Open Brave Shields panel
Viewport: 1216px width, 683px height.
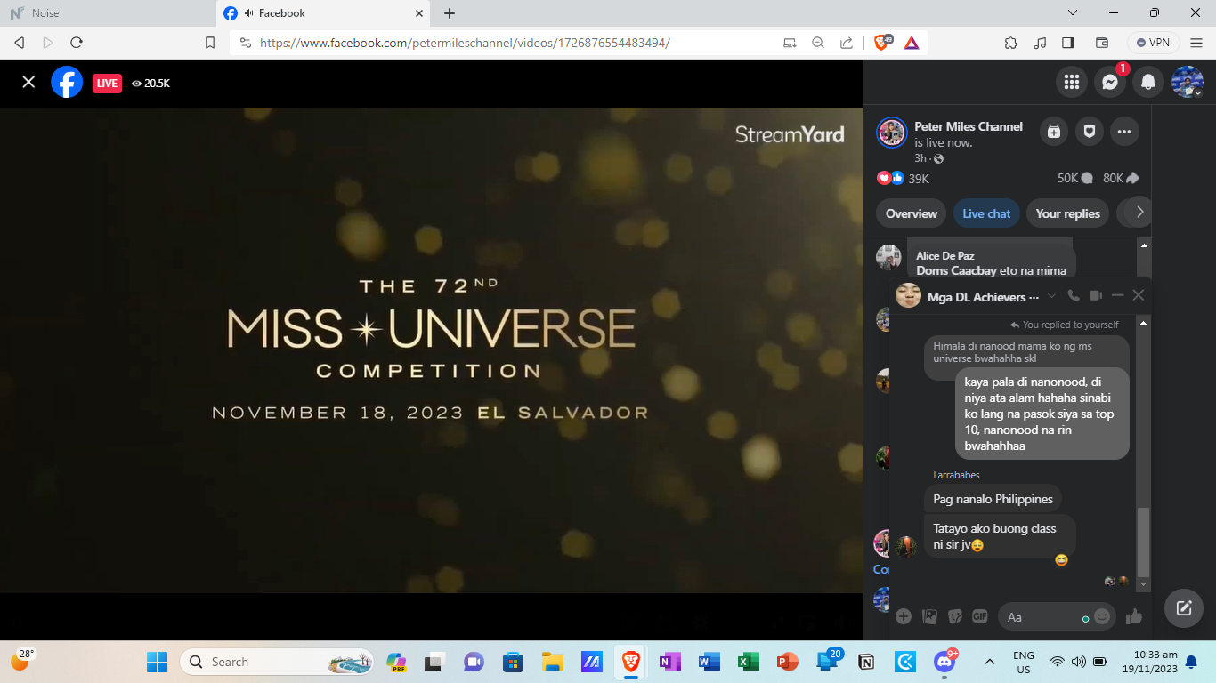coord(883,42)
